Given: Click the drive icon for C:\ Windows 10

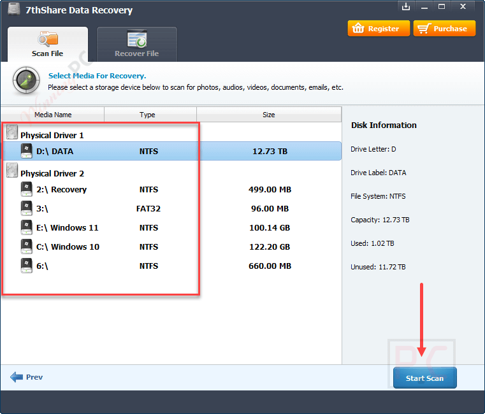Looking at the screenshot, I should [27, 246].
